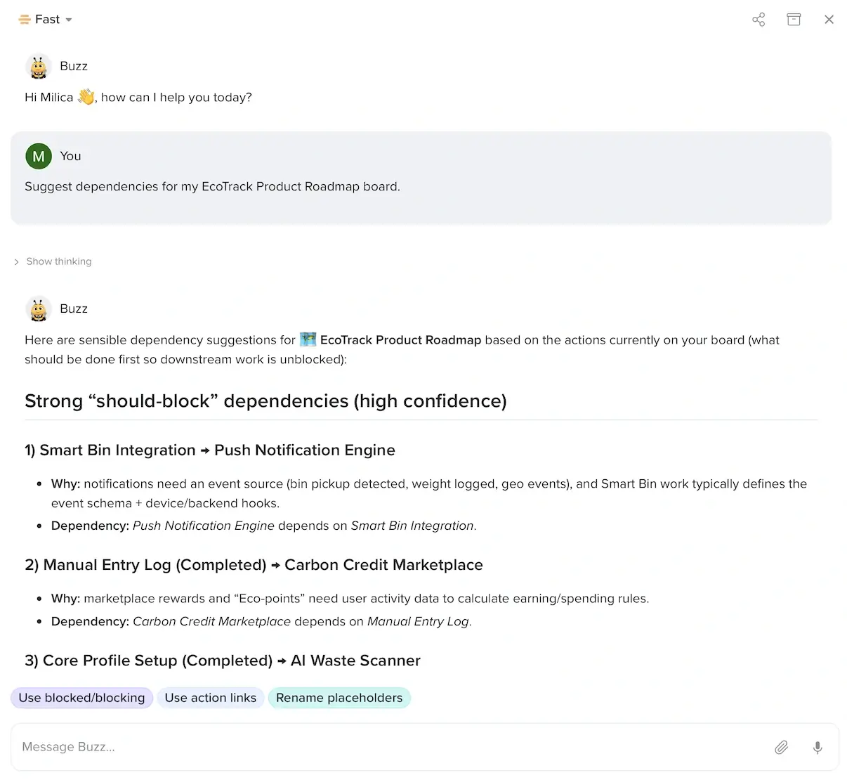The height and width of the screenshot is (780, 847).
Task: Click Buzz's bee avatar in the greeting
Action: 38,67
